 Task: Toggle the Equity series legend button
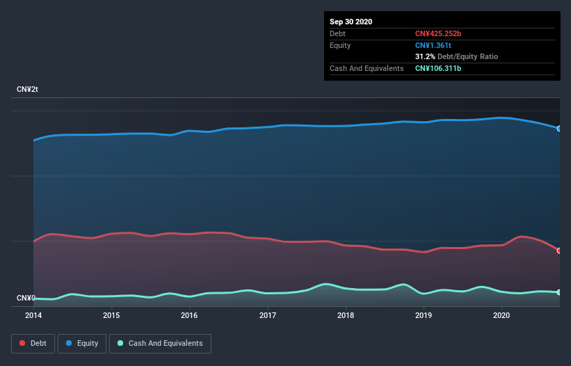(82, 344)
